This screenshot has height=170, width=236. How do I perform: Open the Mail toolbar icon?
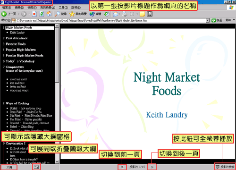click(116, 14)
